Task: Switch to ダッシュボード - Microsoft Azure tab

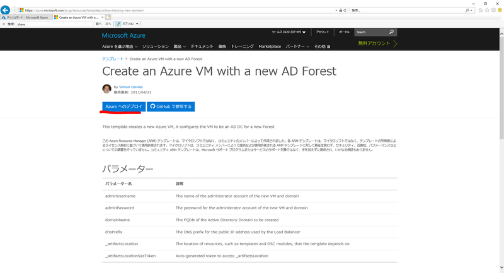Action: (26, 18)
